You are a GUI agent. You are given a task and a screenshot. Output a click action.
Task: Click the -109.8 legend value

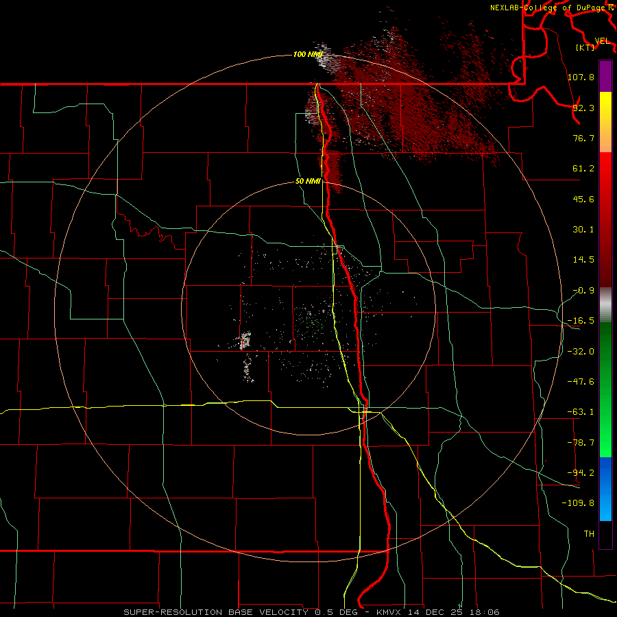[578, 503]
